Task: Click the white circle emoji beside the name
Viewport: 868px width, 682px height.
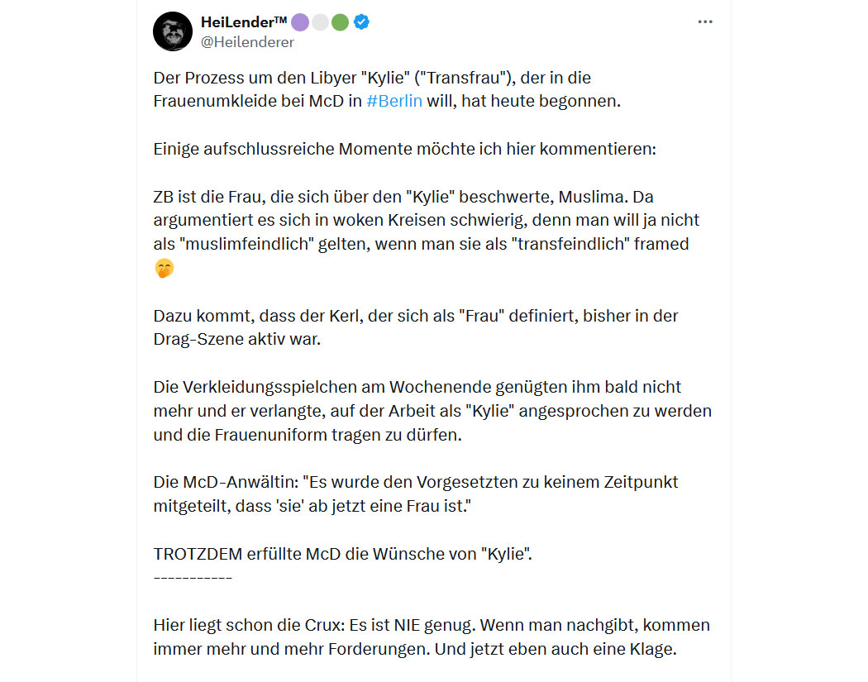Action: point(320,22)
